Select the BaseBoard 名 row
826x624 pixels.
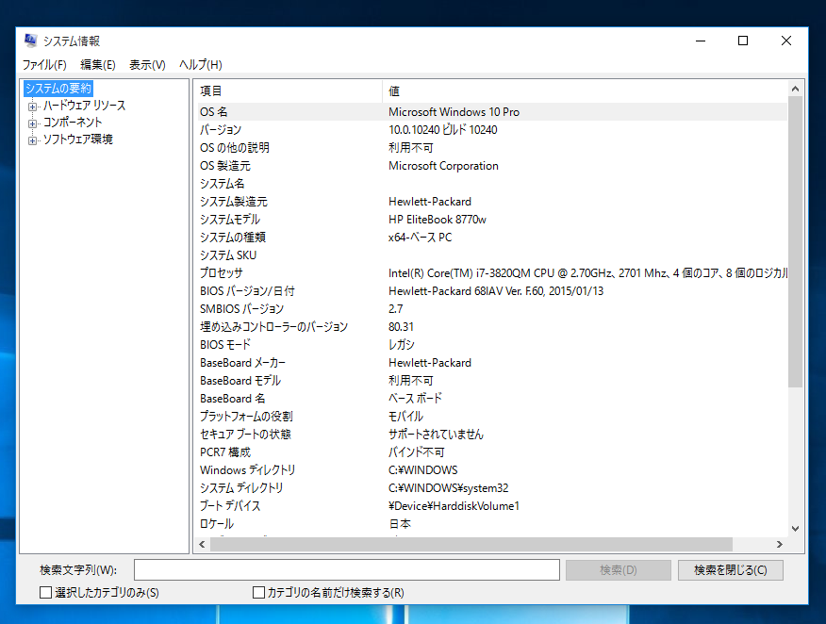[492, 398]
